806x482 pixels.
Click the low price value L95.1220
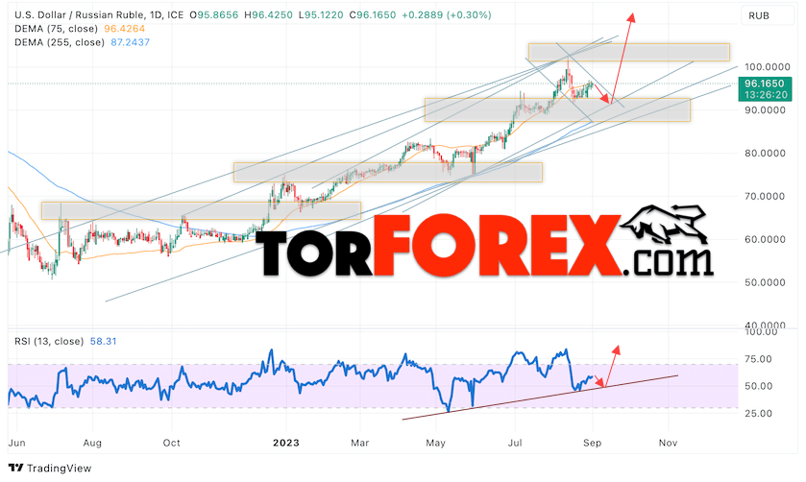[x=320, y=15]
